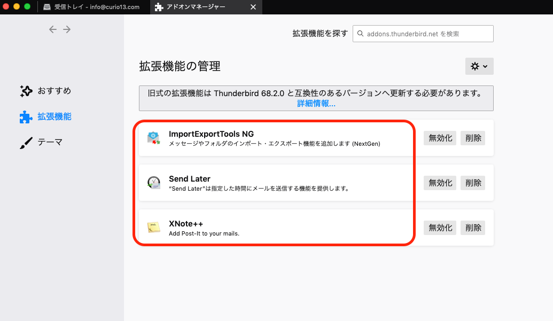
Task: Close the アドオンマネージャー tab
Action: (x=253, y=7)
